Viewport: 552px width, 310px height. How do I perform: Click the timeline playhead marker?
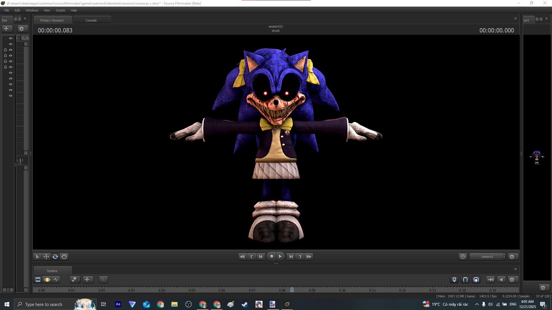click(292, 289)
